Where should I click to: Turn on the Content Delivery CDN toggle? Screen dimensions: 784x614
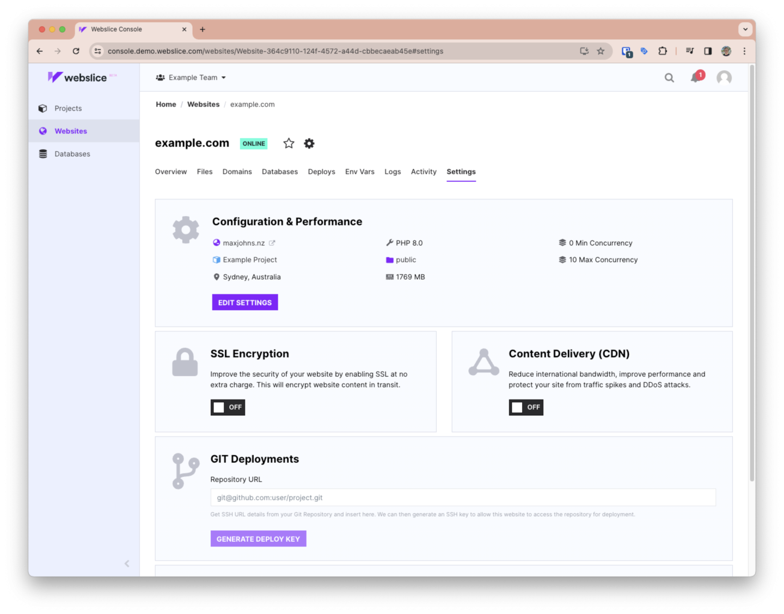coord(526,407)
